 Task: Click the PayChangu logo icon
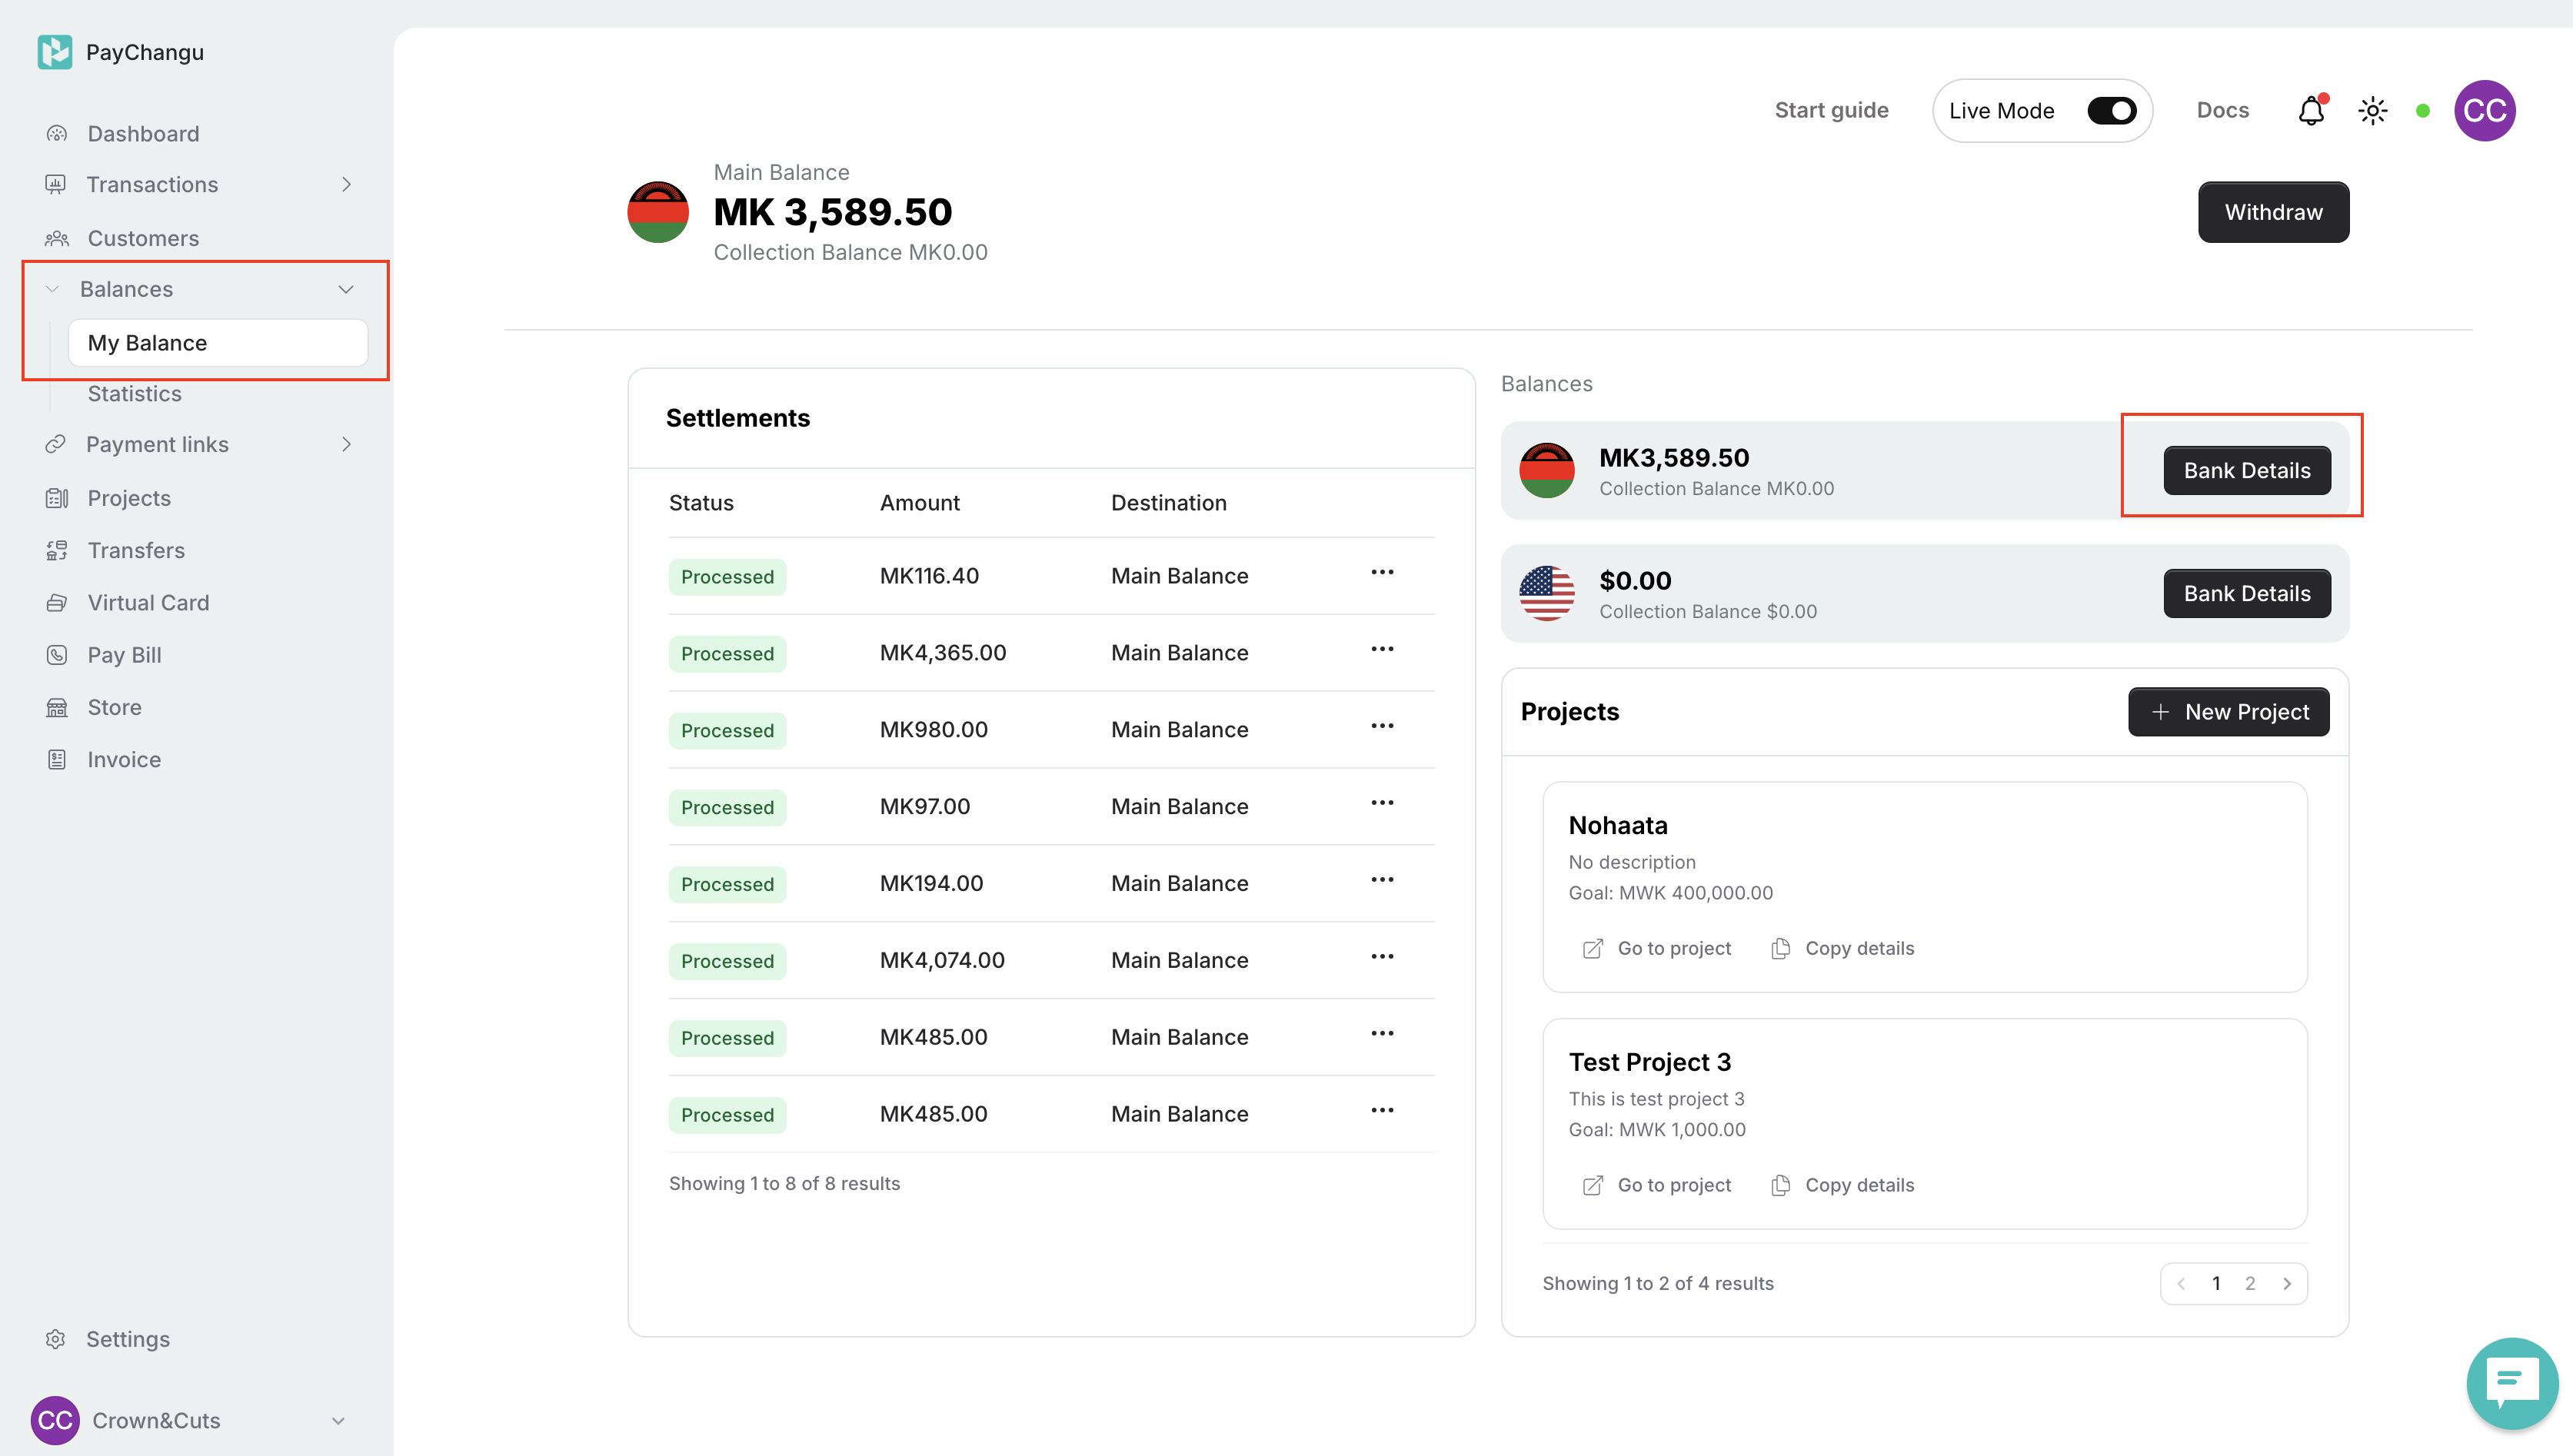(x=54, y=52)
